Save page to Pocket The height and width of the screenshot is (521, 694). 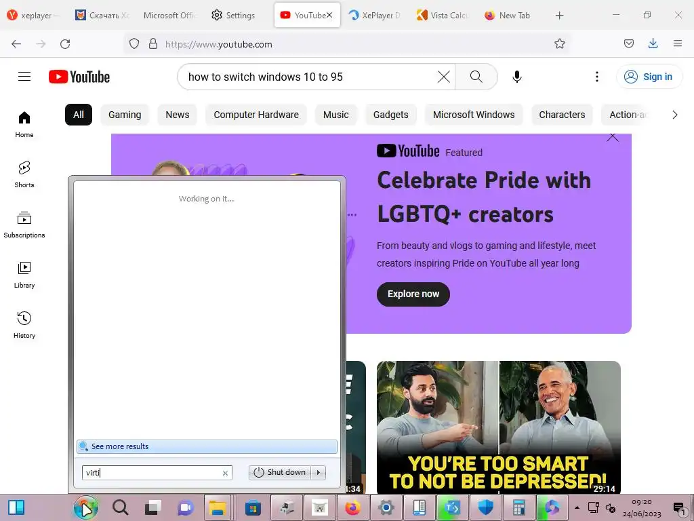pos(628,44)
